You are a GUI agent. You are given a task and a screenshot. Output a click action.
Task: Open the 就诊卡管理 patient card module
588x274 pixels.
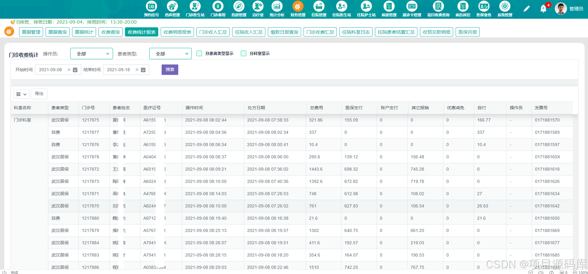pos(412,9)
